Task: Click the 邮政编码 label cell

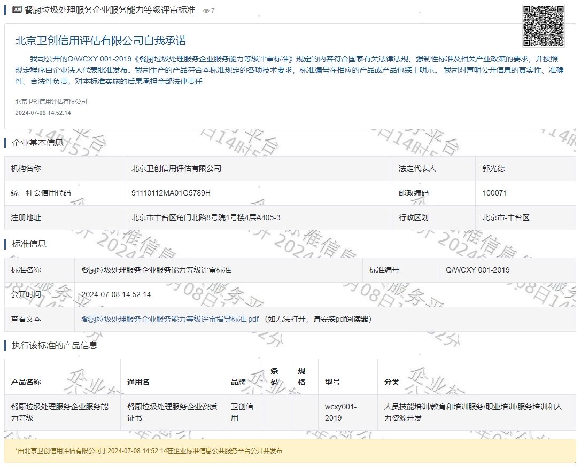Action: click(433, 193)
